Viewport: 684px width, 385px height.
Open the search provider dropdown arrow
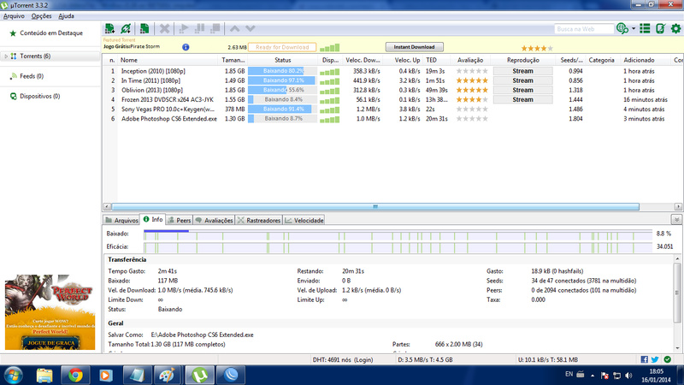[x=634, y=29]
